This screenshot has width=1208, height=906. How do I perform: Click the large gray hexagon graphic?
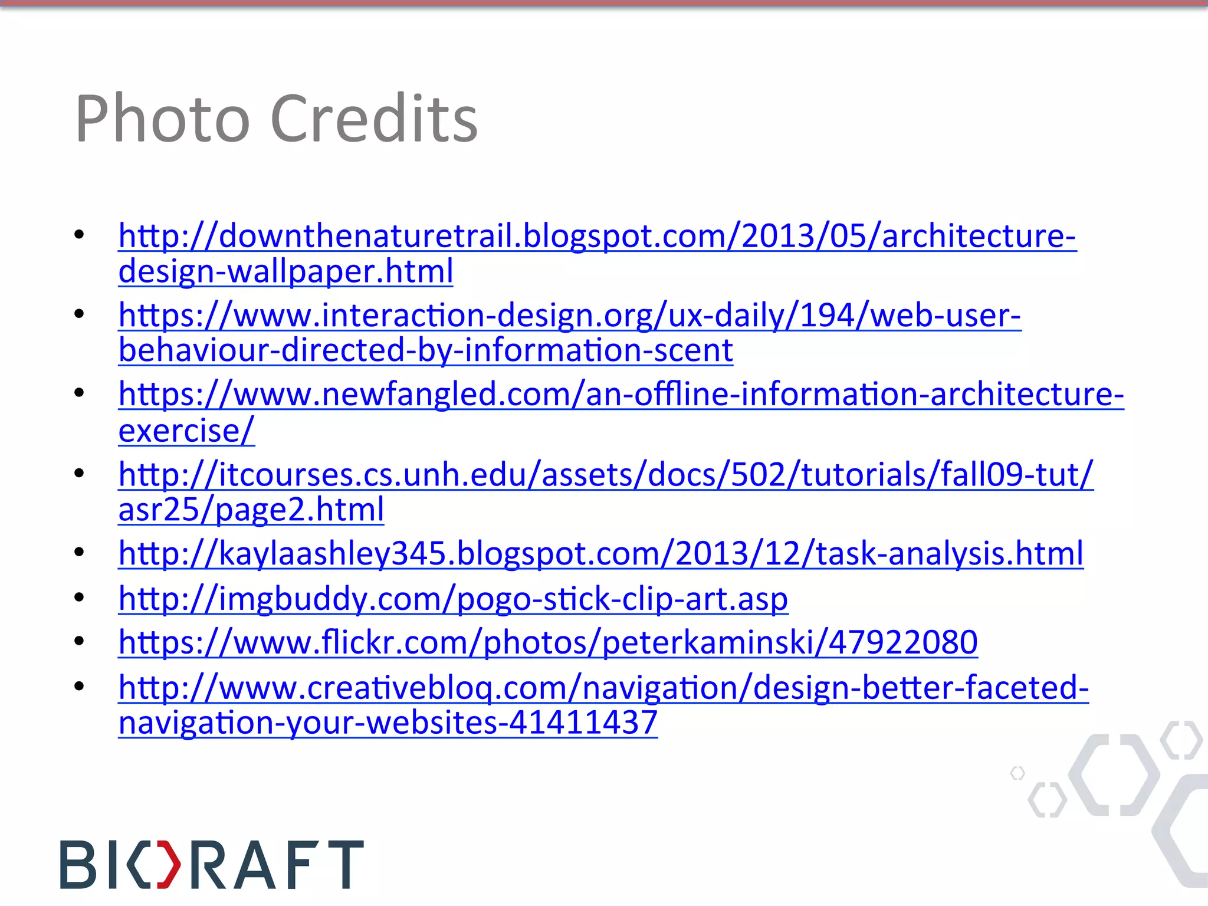[x=1114, y=775]
